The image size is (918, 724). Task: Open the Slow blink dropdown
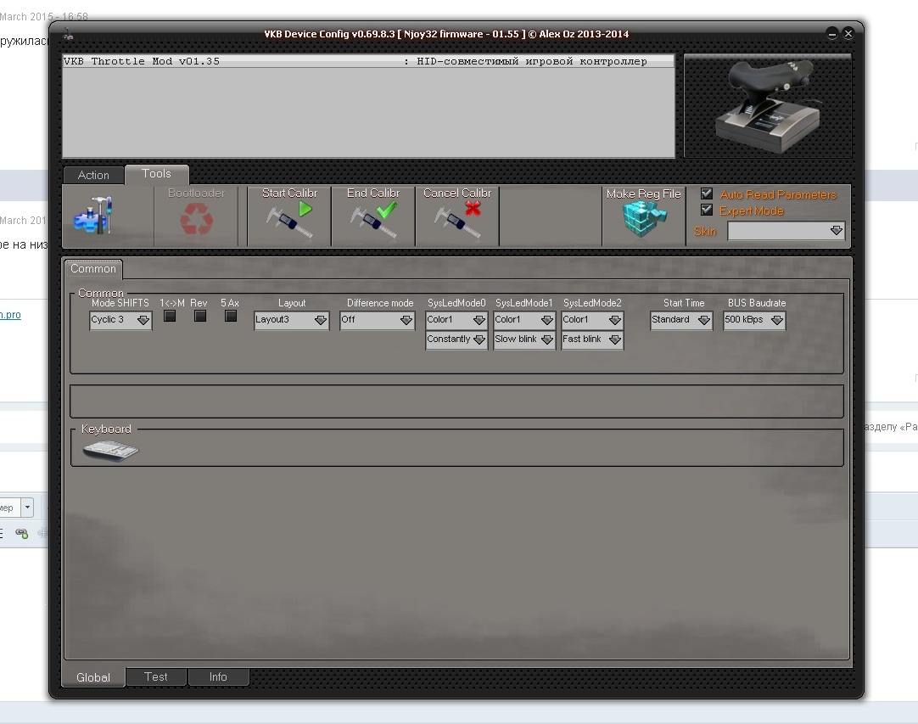tap(524, 340)
